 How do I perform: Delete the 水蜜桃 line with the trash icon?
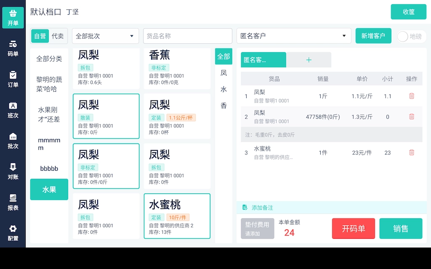(412, 153)
